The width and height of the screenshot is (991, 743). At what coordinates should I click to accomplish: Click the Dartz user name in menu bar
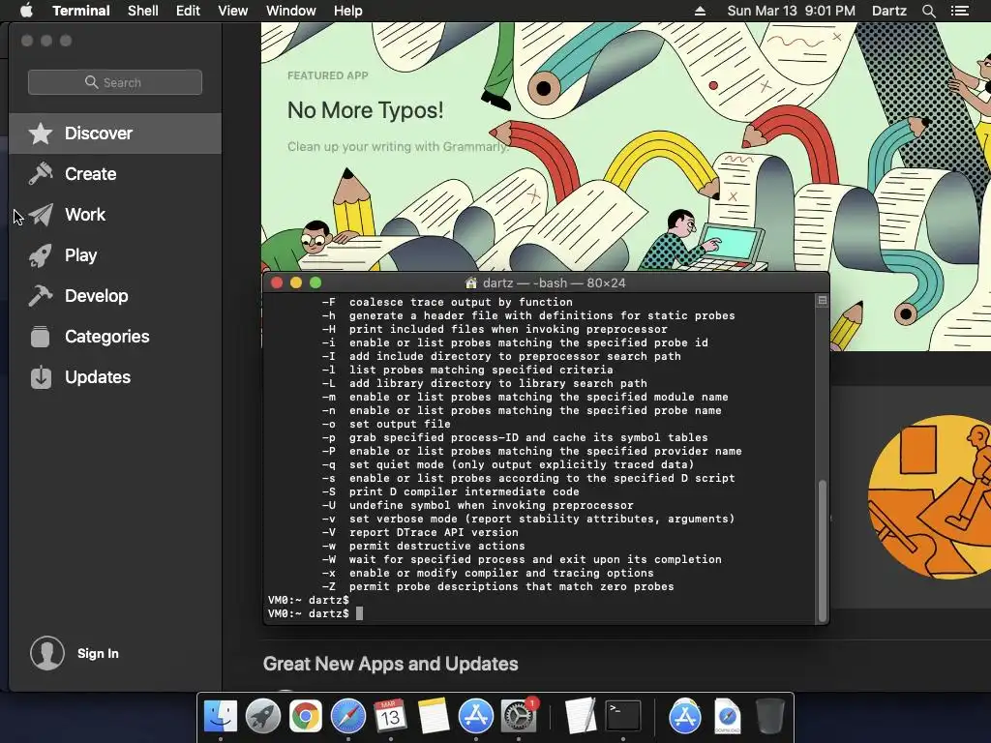888,11
